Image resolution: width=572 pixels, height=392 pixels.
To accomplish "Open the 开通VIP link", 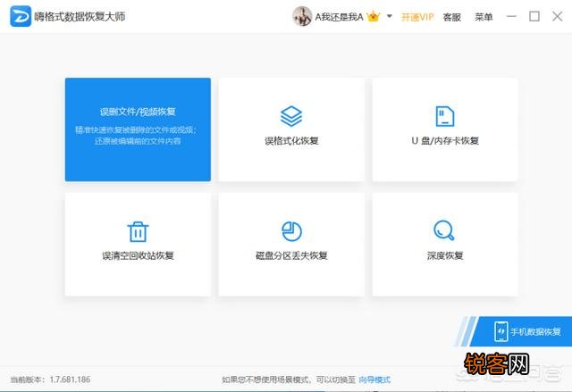I will 417,17.
